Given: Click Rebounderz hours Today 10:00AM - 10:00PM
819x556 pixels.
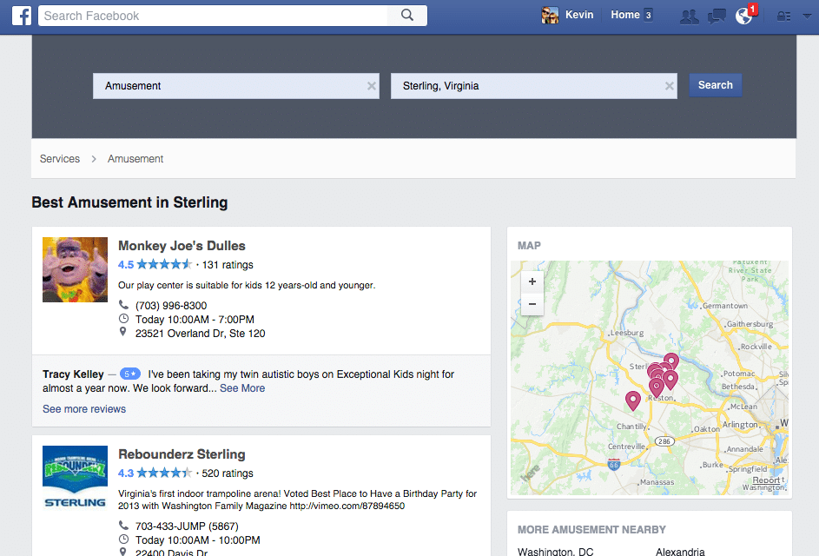Looking at the screenshot, I should (x=197, y=540).
